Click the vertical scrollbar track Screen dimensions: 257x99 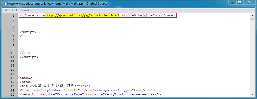click(252, 57)
